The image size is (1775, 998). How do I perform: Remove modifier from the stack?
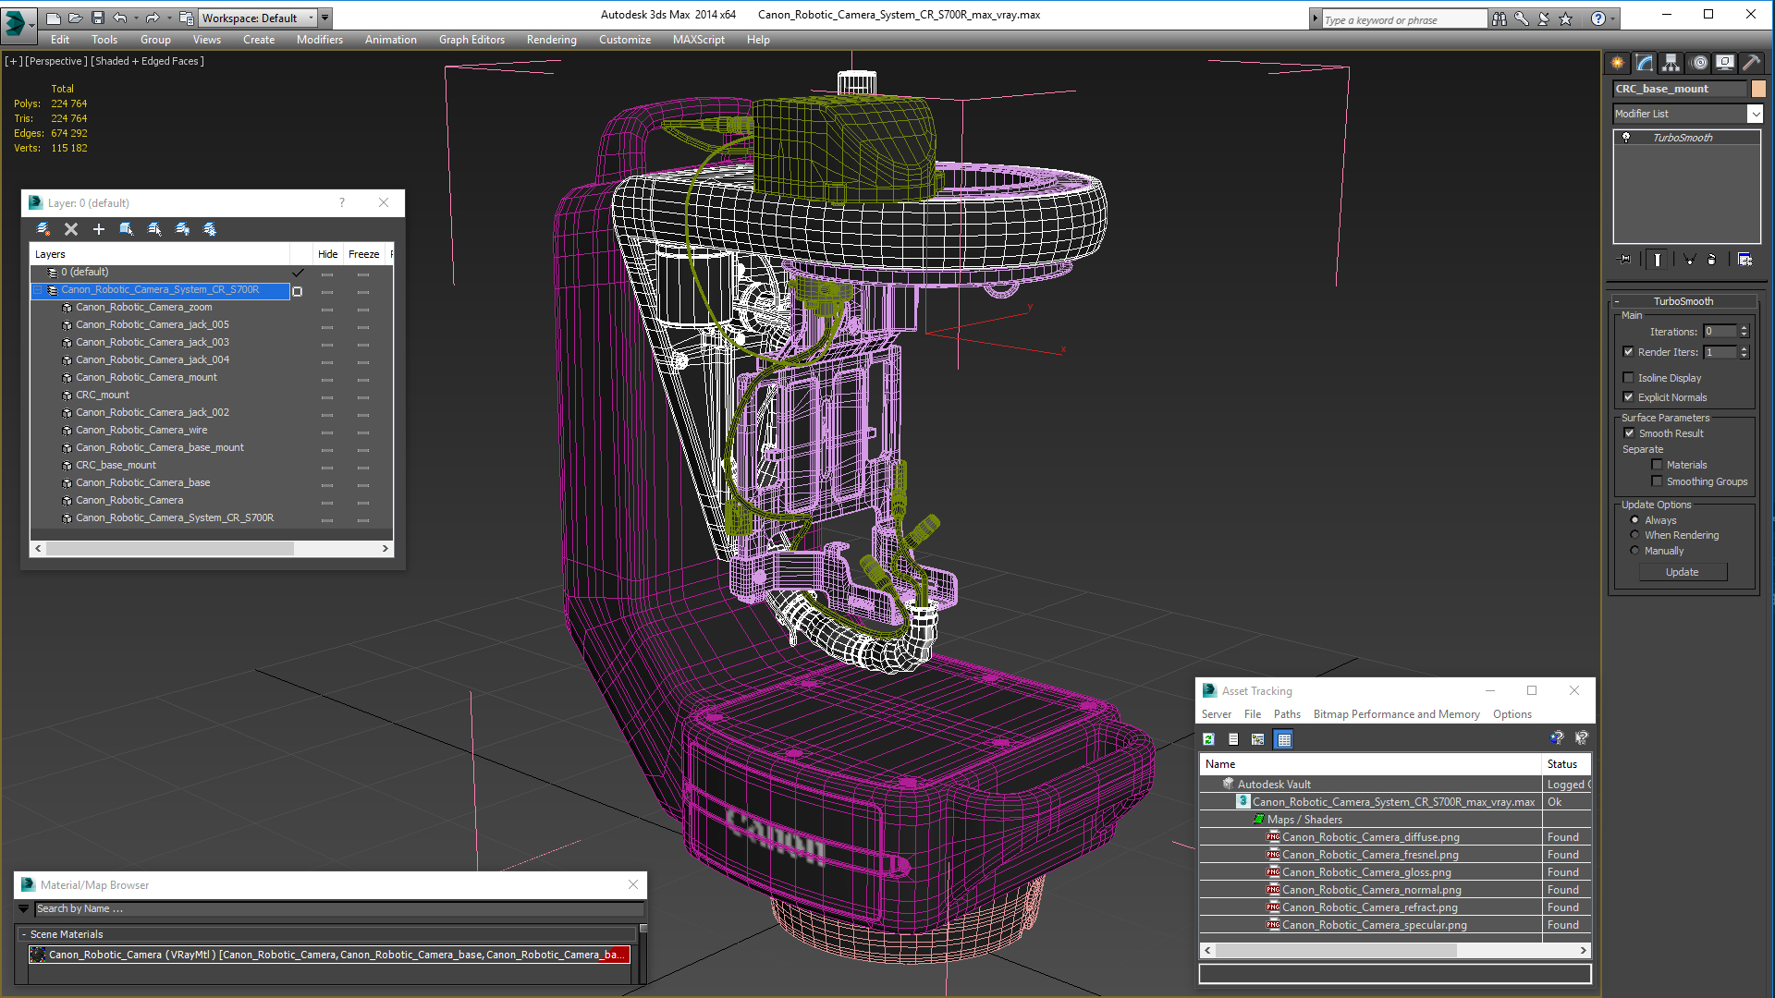tap(1711, 260)
